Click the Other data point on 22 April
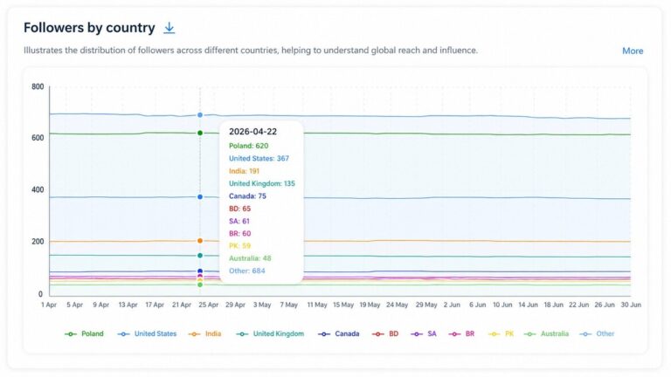 click(200, 115)
